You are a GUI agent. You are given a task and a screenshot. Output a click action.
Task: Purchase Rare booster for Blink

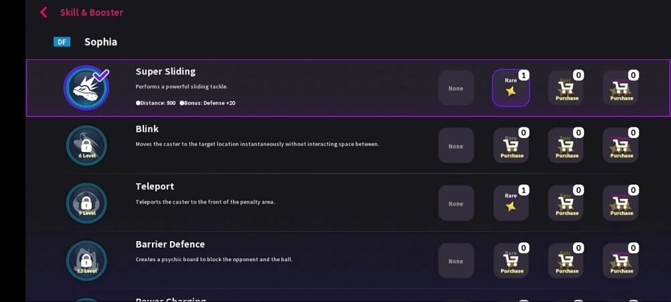512,145
